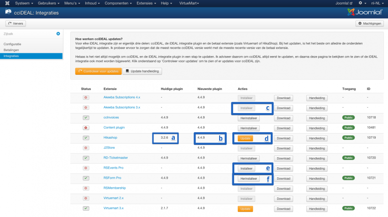
Task: Open the Componenten menu
Action: [x=118, y=3]
